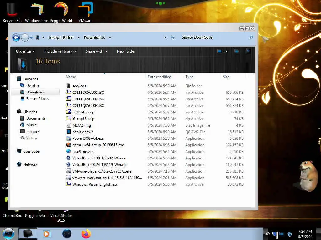Select the C0111Q05CD02.ISO file icon
The image size is (321, 240).
point(69,99)
